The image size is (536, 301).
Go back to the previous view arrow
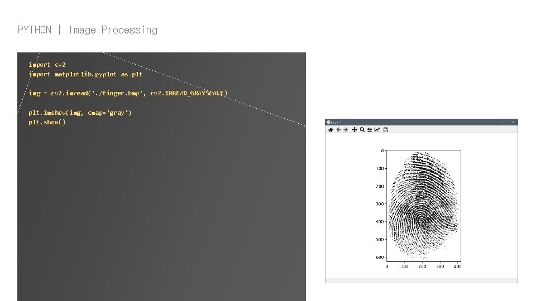pyautogui.click(x=338, y=130)
